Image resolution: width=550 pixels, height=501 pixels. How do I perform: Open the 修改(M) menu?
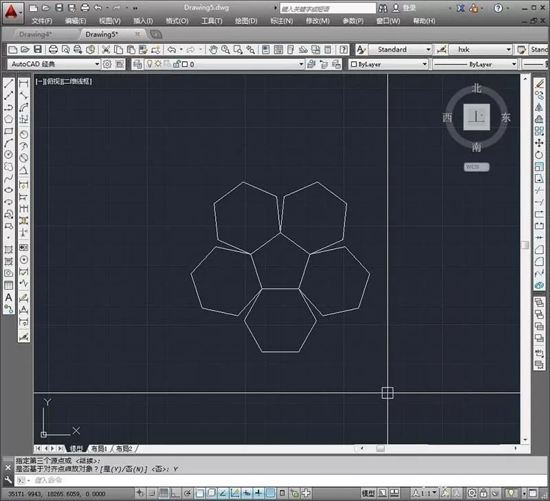pyautogui.click(x=318, y=21)
